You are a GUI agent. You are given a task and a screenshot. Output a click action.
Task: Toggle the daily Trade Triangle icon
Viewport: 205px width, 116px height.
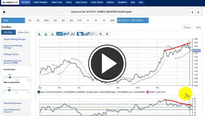pyautogui.click(x=52, y=34)
